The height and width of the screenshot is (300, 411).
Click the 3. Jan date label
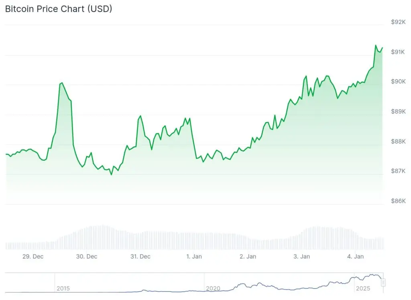(x=301, y=256)
